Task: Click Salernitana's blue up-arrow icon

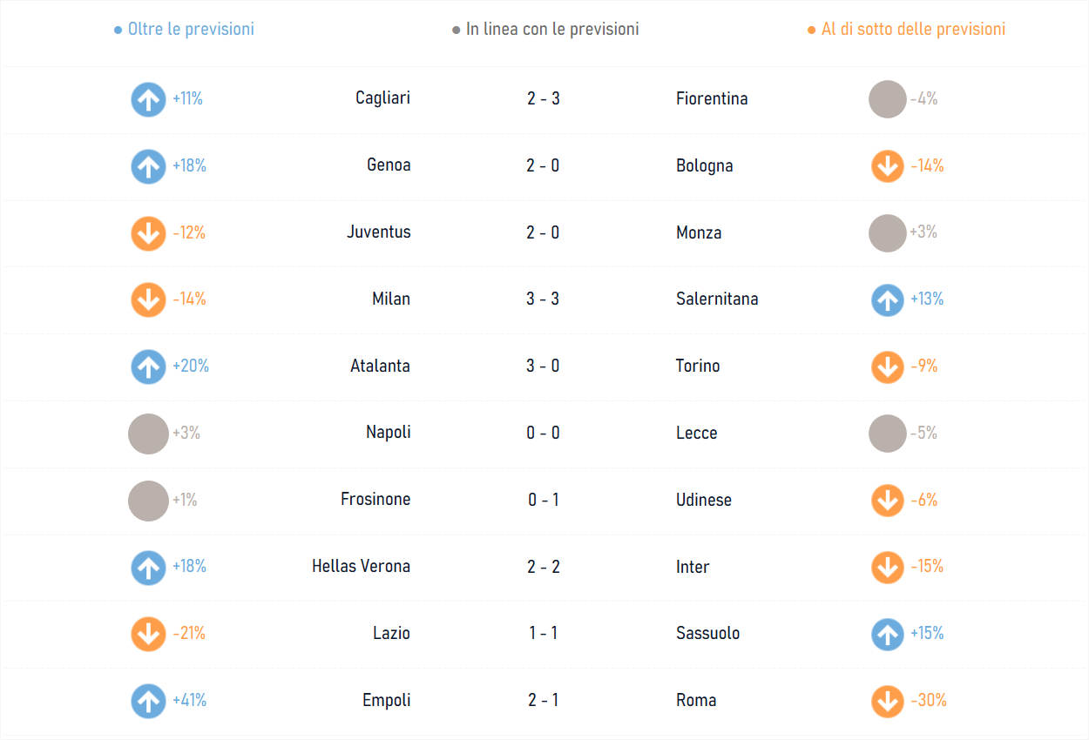Action: coord(888,300)
